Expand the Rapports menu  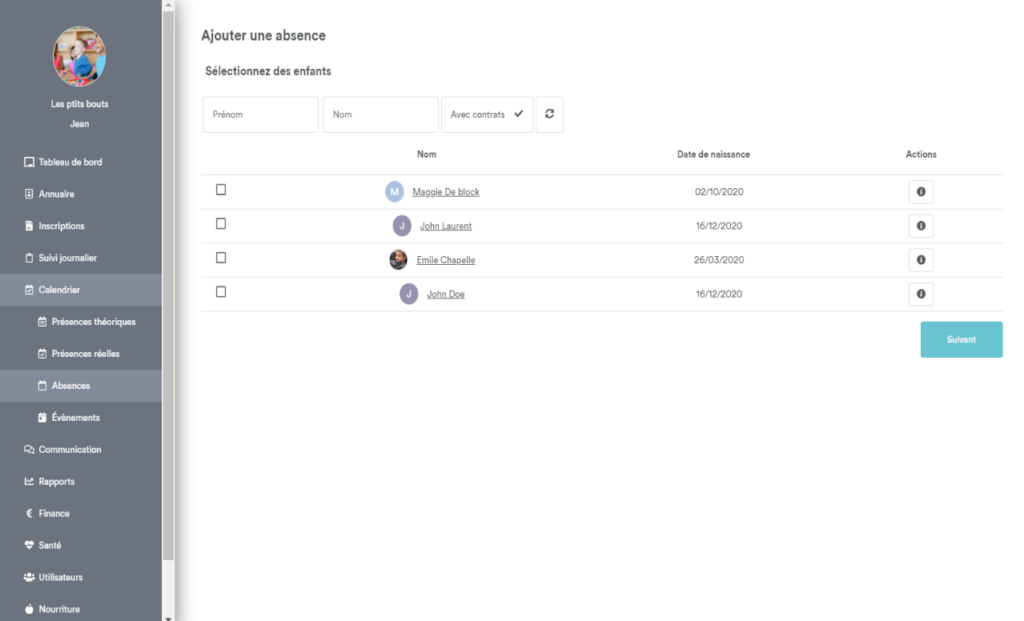pyautogui.click(x=56, y=482)
